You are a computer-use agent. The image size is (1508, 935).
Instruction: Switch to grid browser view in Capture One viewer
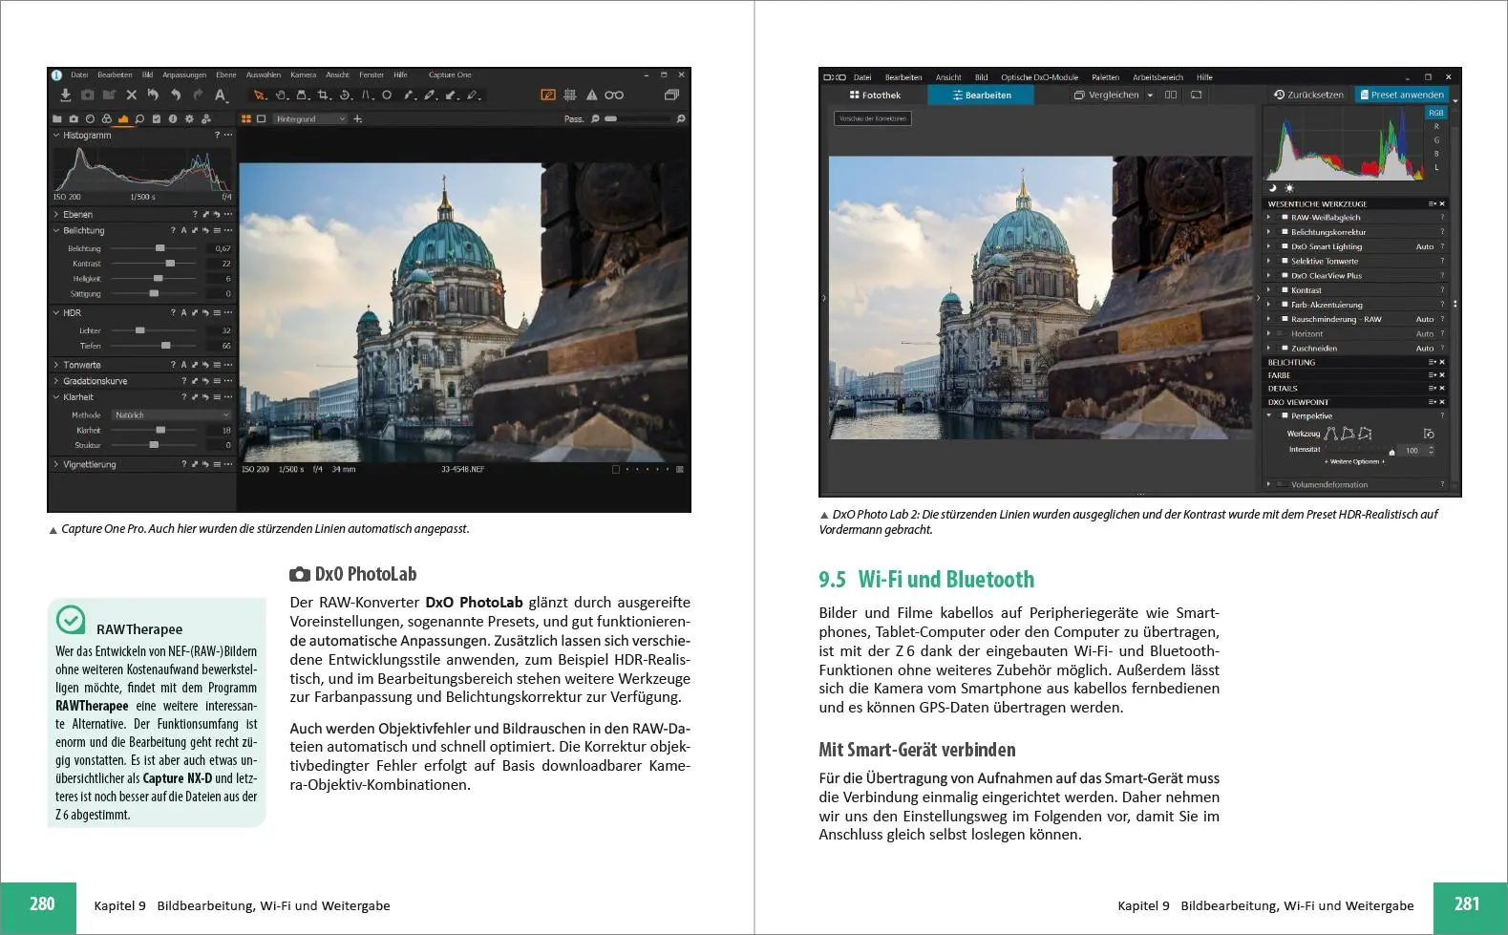pos(246,119)
